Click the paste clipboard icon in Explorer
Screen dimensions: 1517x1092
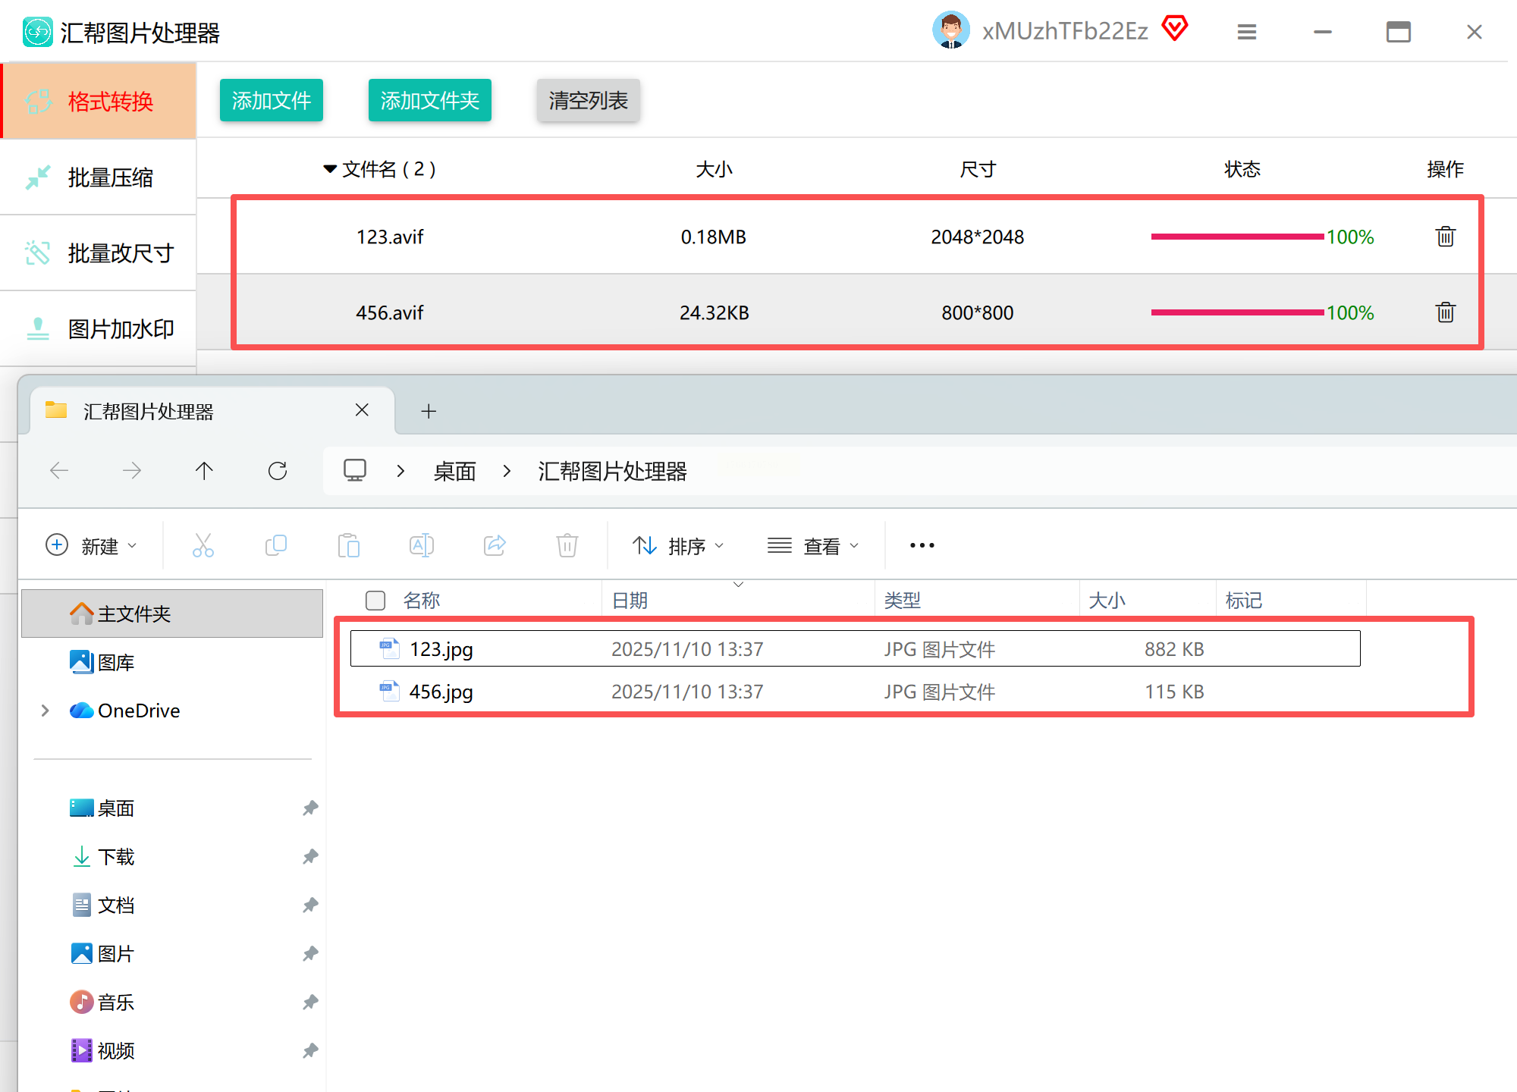[x=348, y=545]
